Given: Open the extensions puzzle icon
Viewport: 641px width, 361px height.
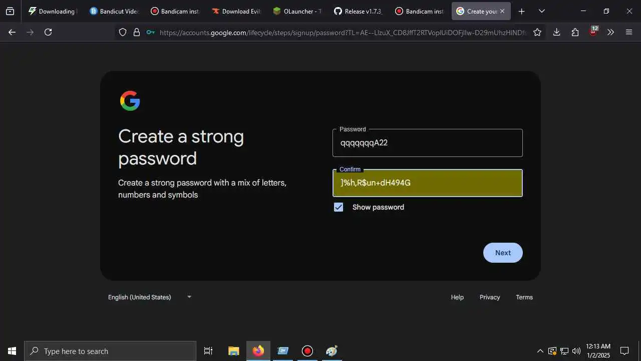Looking at the screenshot, I should [x=575, y=32].
